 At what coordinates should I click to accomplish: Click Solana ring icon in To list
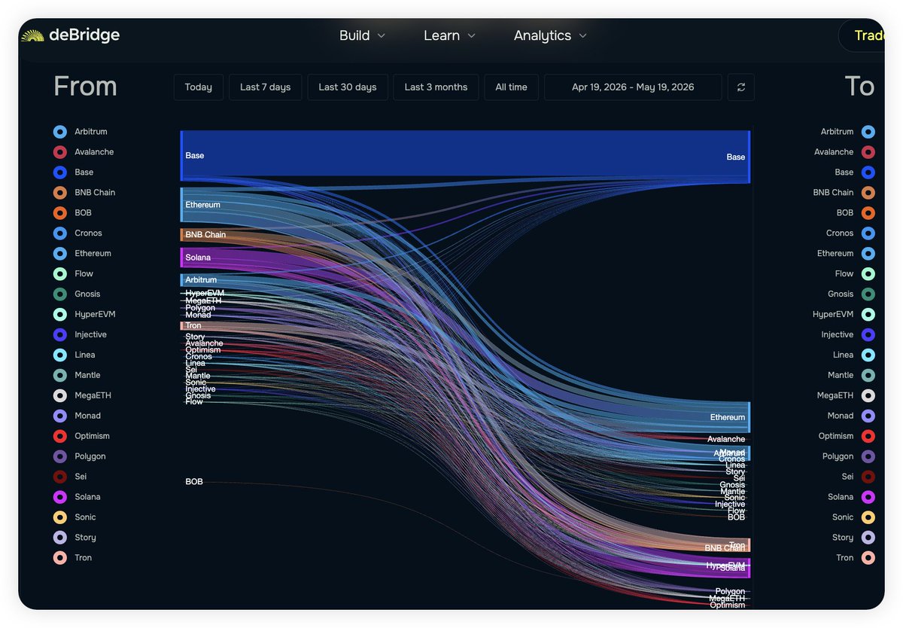coord(868,497)
